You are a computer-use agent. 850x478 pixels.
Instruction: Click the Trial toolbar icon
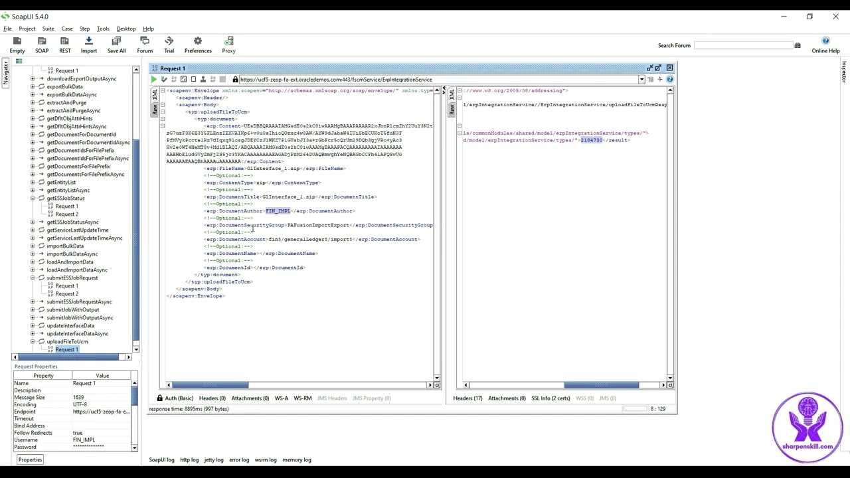coord(169,45)
